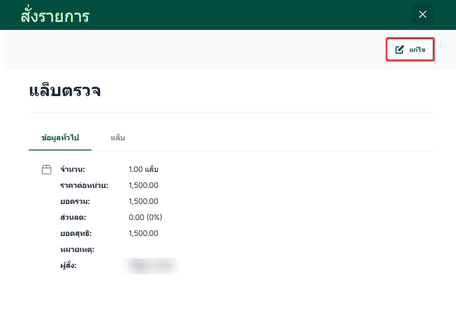Click the unit price value beside ราคาต่อหน่วย
The image size is (456, 332).
point(143,185)
